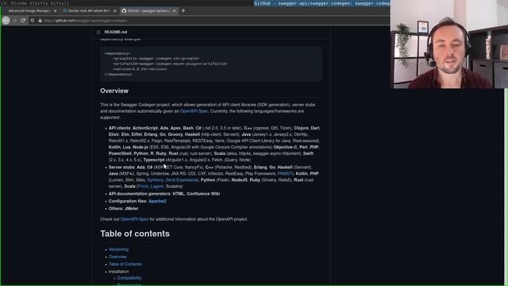
Task: Click the Overview heading
Action: click(x=114, y=91)
